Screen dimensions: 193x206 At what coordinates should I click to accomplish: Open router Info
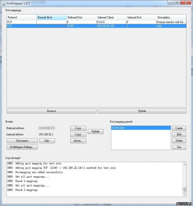click(x=47, y=141)
